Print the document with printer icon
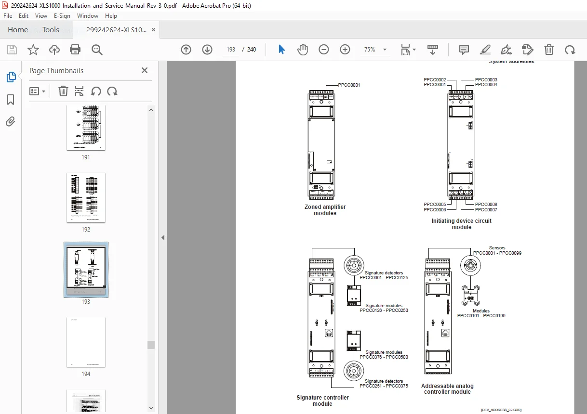587x414 pixels. pyautogui.click(x=75, y=50)
